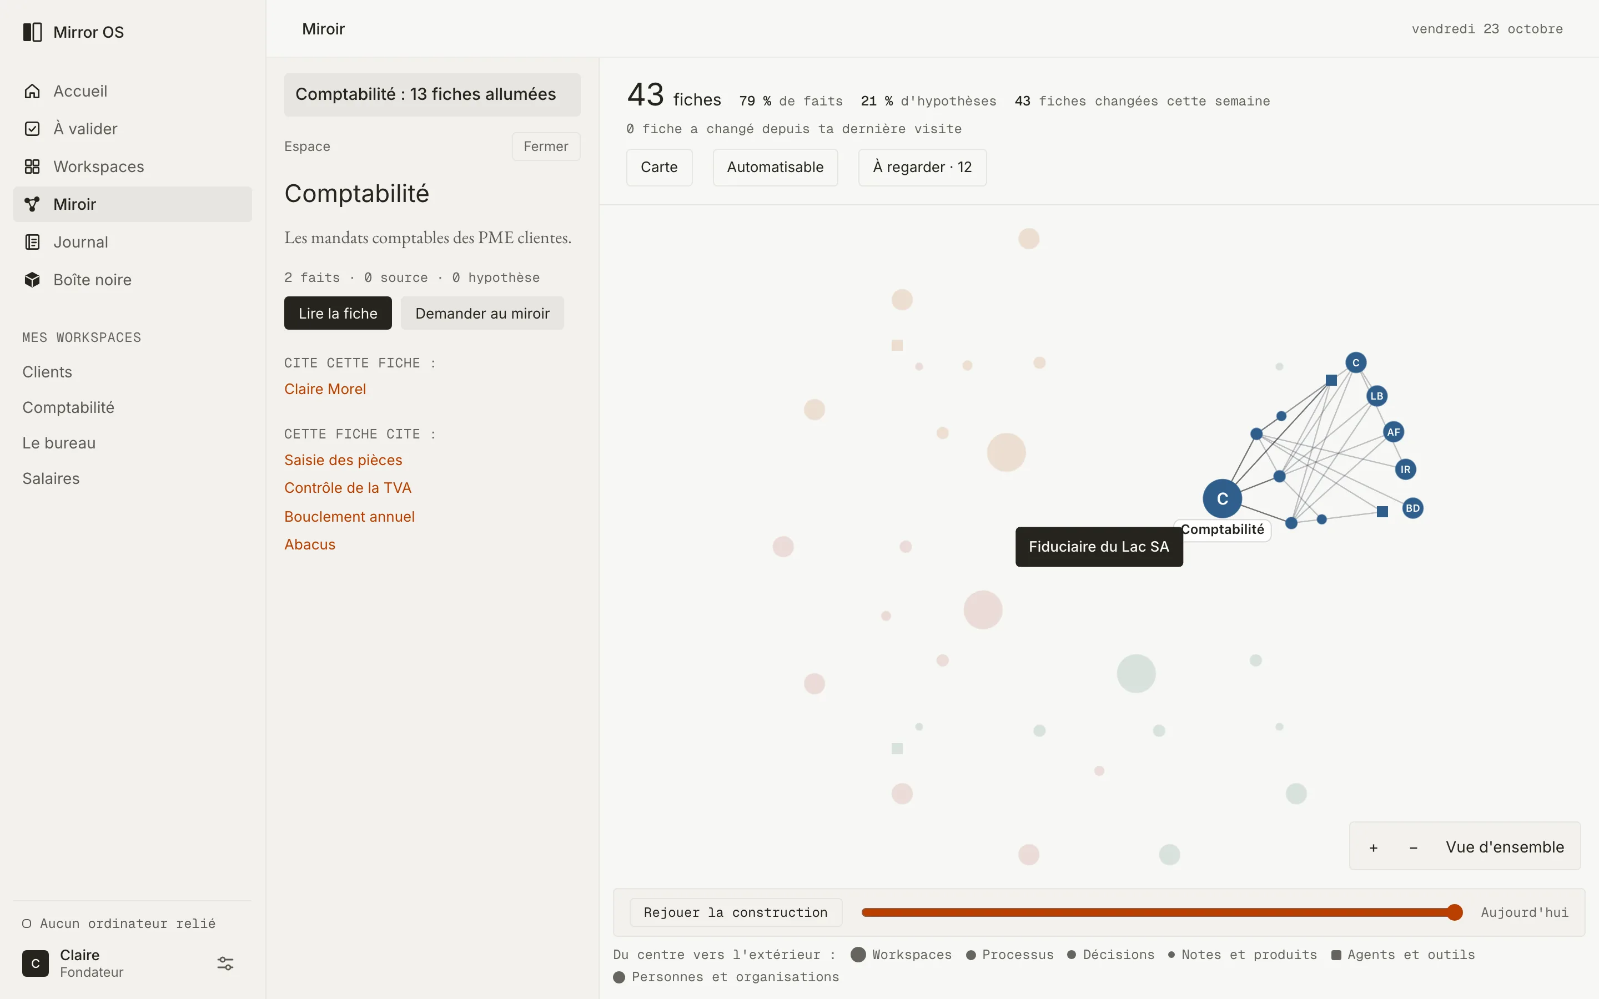Click Lire la fiche button

pos(338,313)
